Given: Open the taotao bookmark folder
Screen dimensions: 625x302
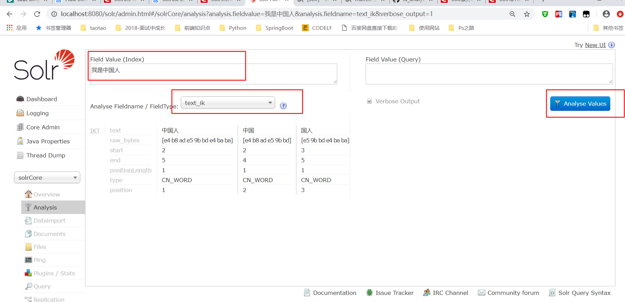Looking at the screenshot, I should (93, 28).
